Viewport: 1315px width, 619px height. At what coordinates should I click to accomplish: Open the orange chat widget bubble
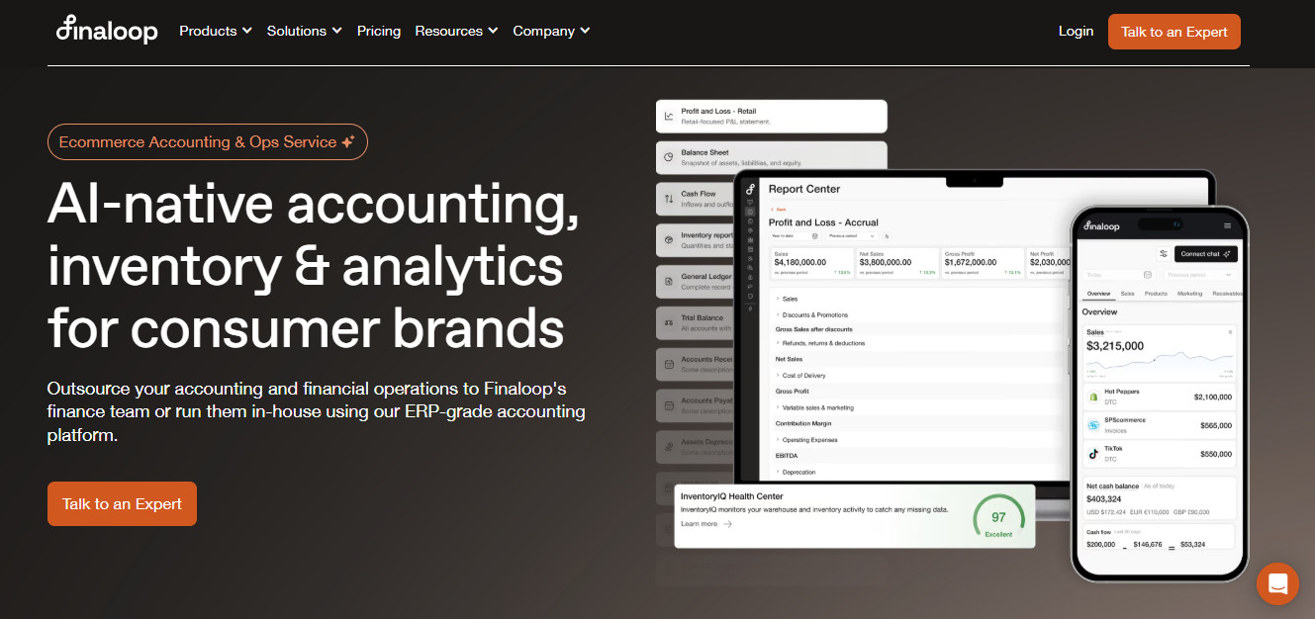tap(1277, 582)
